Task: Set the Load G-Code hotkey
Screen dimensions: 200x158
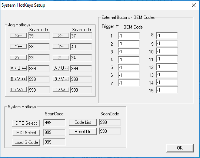Action: tap(26, 142)
